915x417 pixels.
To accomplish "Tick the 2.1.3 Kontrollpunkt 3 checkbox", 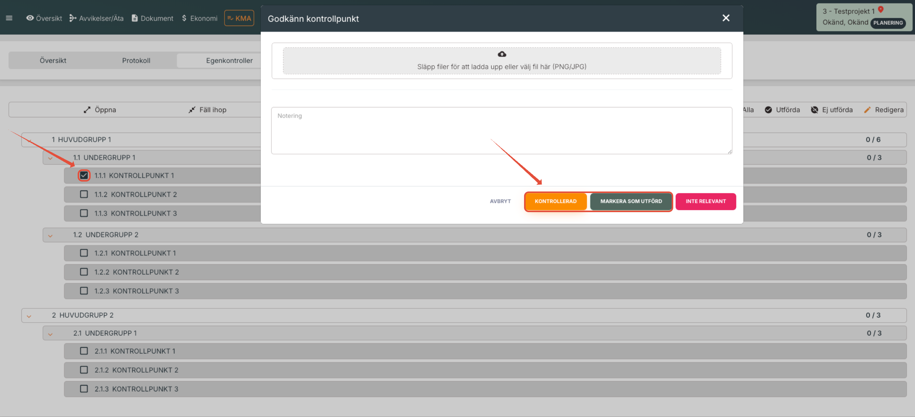I will point(84,389).
